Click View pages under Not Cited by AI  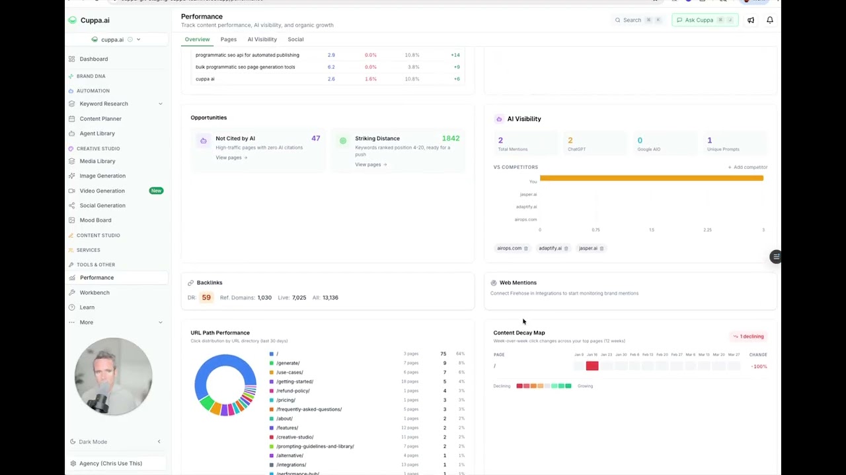231,158
